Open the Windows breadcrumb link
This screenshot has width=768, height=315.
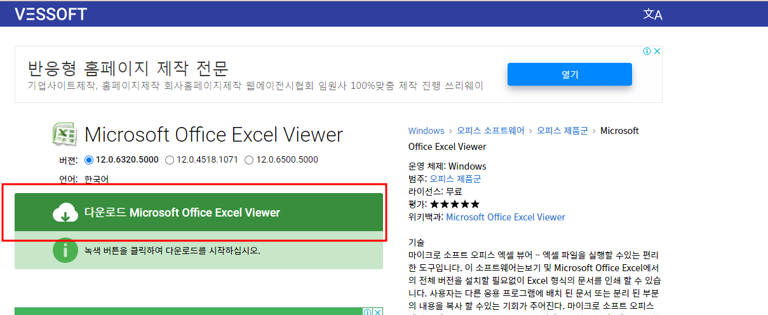coord(426,131)
